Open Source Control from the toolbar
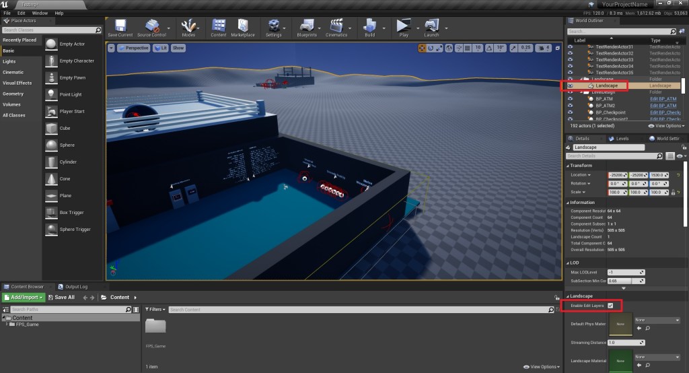This screenshot has width=689, height=373. pyautogui.click(x=151, y=27)
